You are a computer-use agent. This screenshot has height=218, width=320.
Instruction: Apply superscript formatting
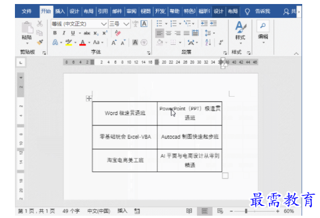[x=105, y=33]
